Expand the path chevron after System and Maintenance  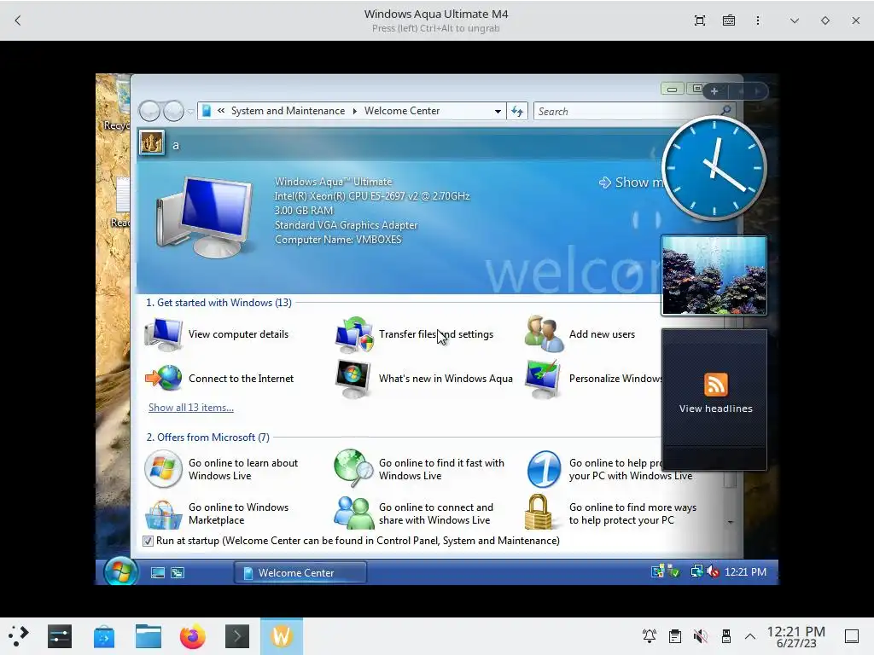tap(354, 112)
